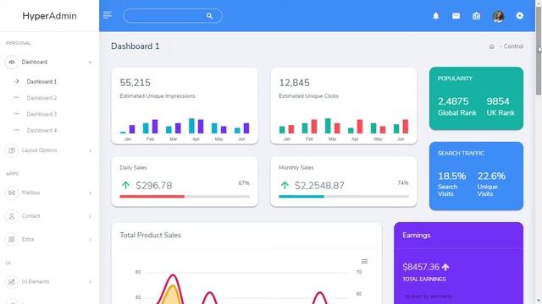Screen dimensions: 542x304
Task: Click the Contact person sidebar icon
Action: [x=11, y=216]
